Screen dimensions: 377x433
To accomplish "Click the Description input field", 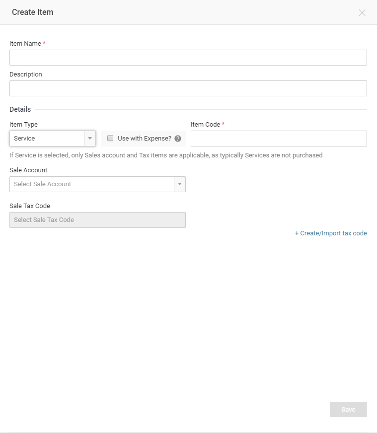I will pos(188,88).
